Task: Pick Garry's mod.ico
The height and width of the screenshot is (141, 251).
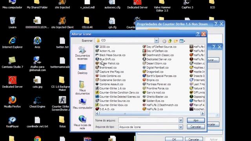Action: (x=154, y=92)
